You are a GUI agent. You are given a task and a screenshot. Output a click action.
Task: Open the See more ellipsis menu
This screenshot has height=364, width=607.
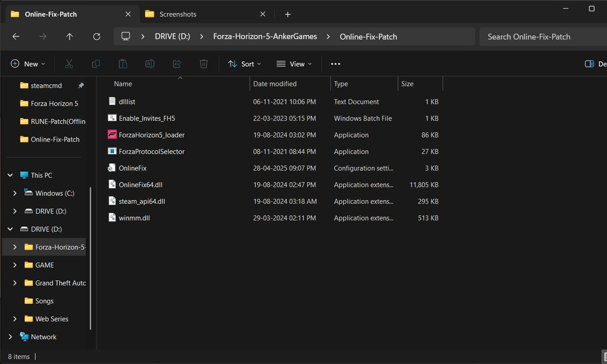336,64
